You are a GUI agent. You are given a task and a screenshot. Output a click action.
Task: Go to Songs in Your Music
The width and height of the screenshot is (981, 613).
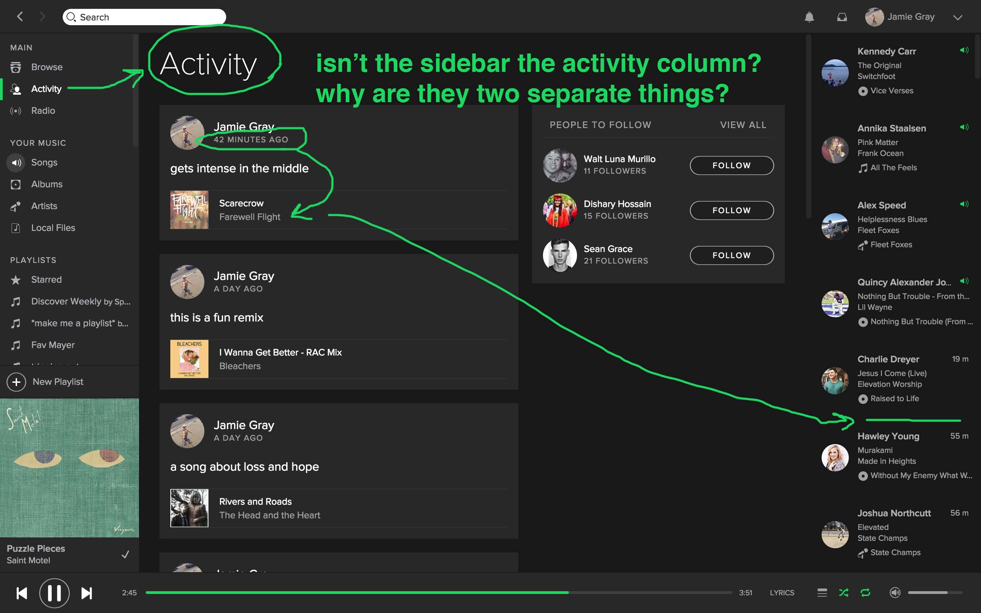44,162
